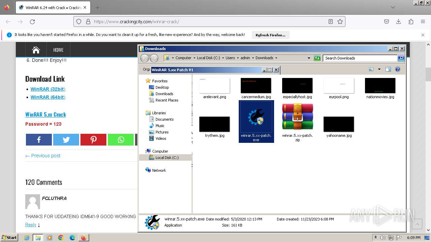Click into Search Downloads field
Screen dimensions: 431x242
click(360, 58)
